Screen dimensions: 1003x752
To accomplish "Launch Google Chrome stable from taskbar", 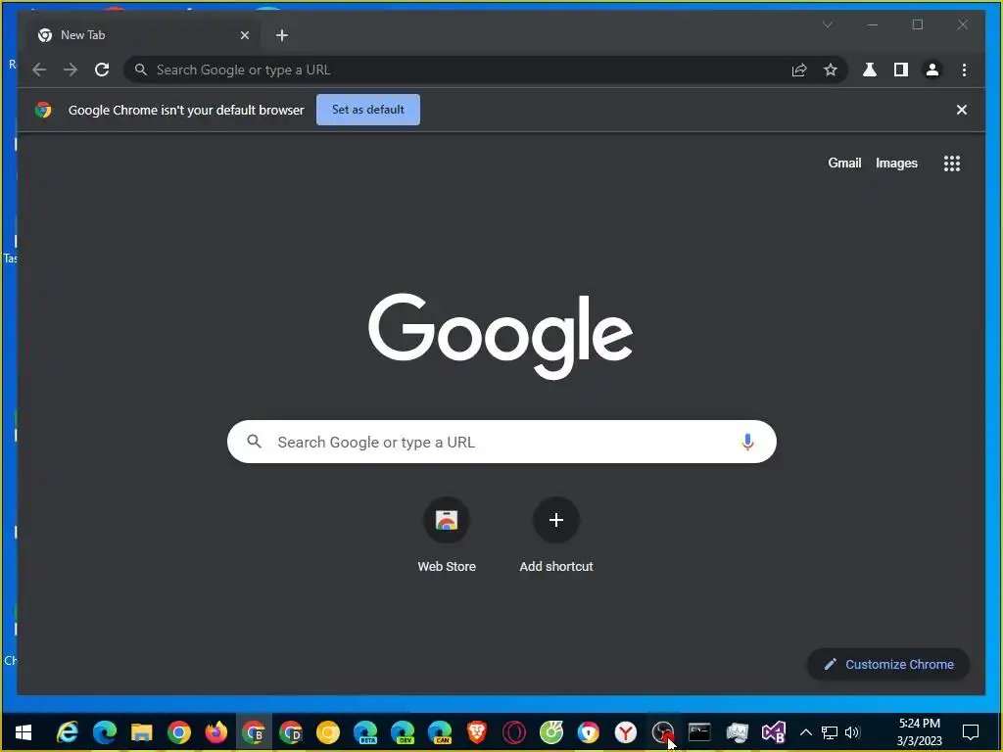I will point(179,732).
